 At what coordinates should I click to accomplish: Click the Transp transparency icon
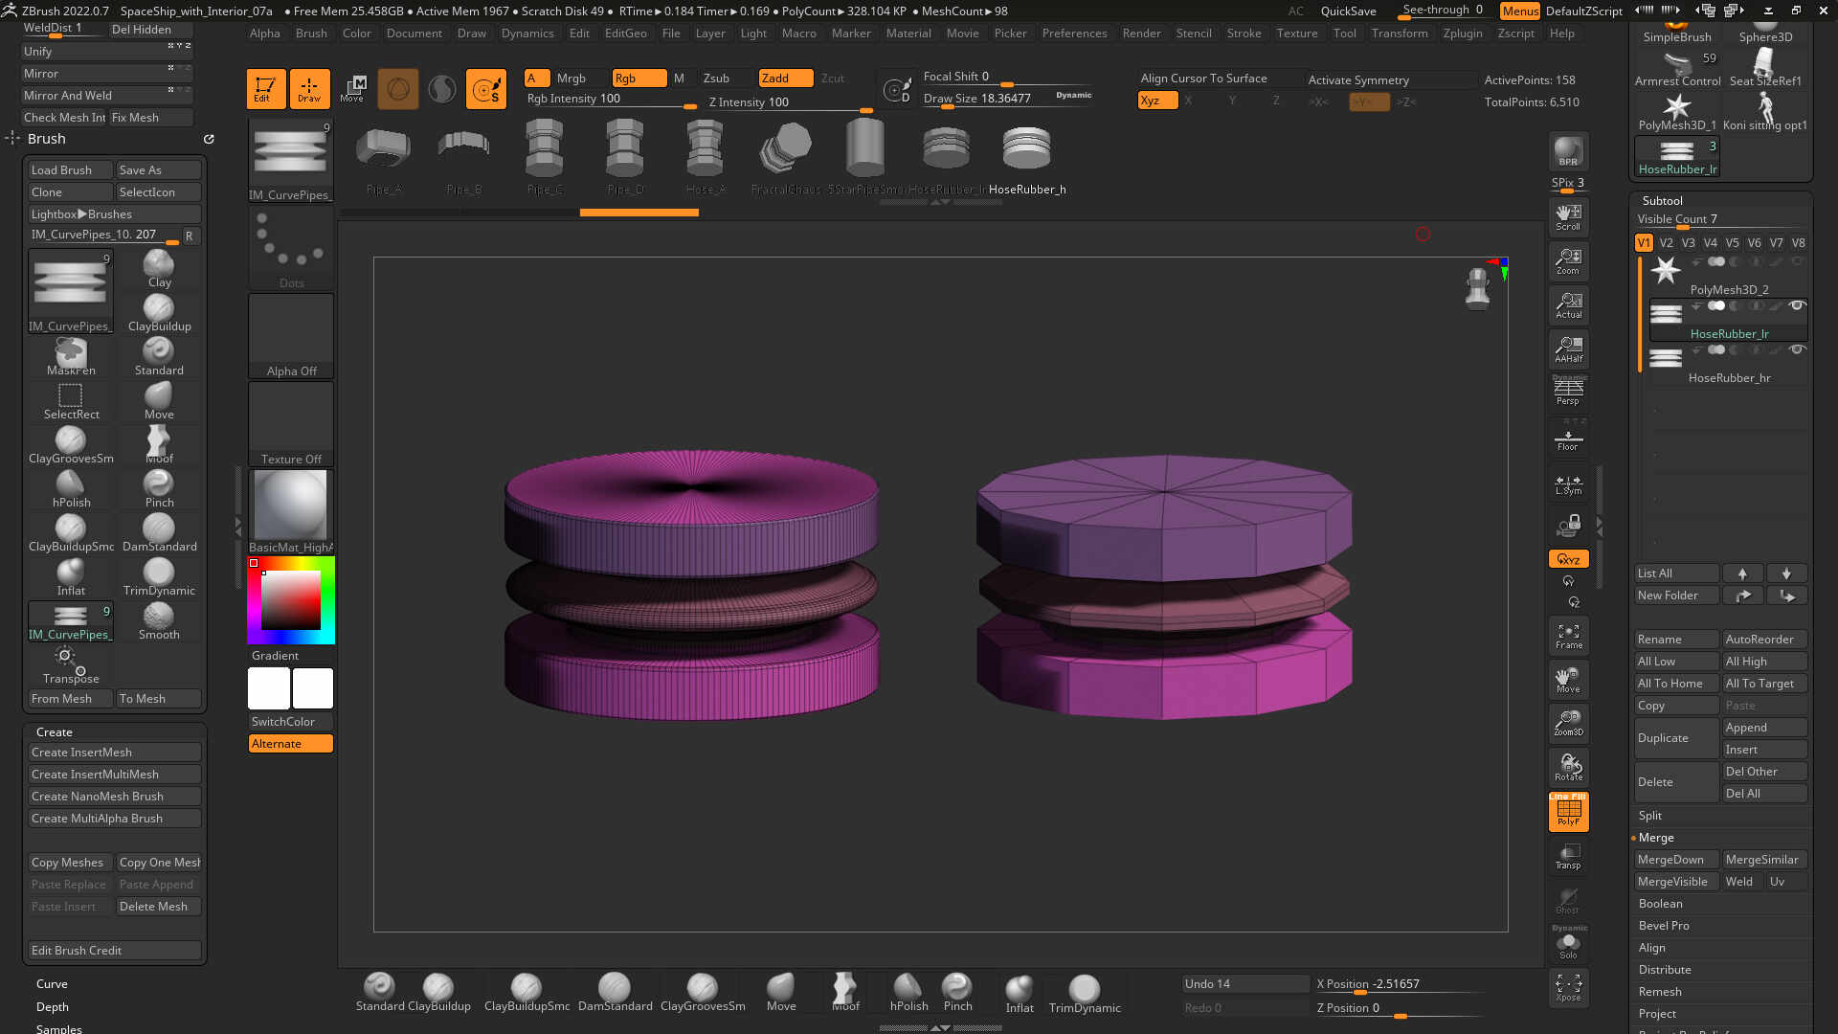(1568, 857)
